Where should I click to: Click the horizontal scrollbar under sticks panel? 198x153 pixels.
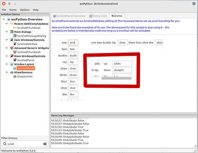tap(116, 78)
